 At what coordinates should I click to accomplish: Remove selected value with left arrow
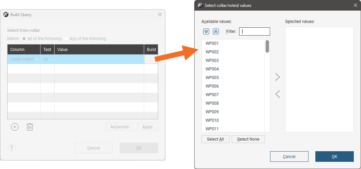(278, 94)
